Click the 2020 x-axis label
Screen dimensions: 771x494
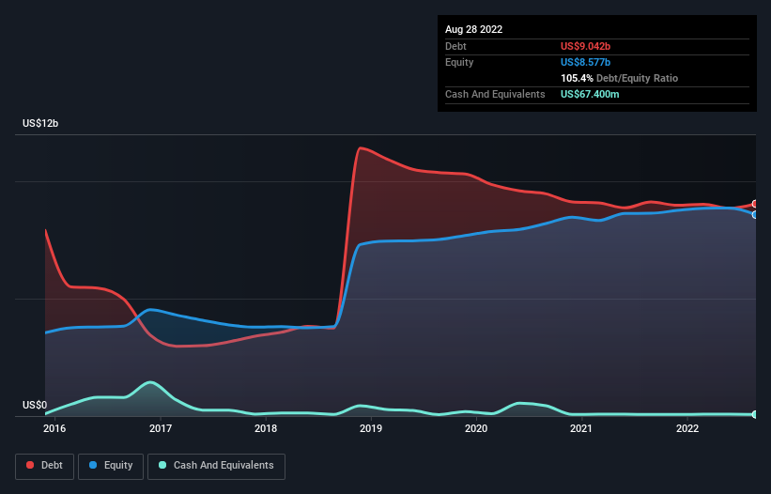coord(476,428)
